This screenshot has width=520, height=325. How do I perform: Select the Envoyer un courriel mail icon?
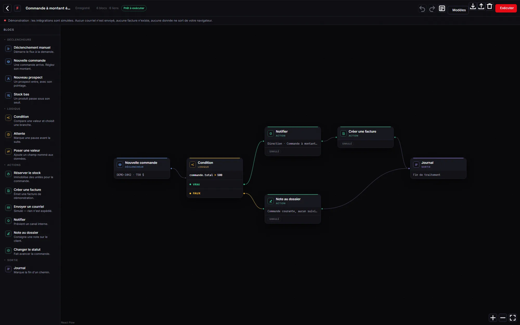point(8,208)
